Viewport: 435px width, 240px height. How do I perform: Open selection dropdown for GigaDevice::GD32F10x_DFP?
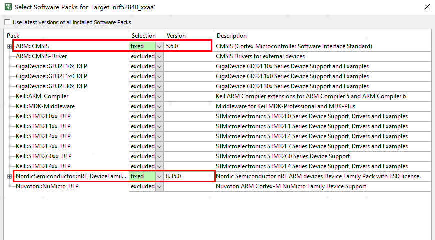[159, 66]
